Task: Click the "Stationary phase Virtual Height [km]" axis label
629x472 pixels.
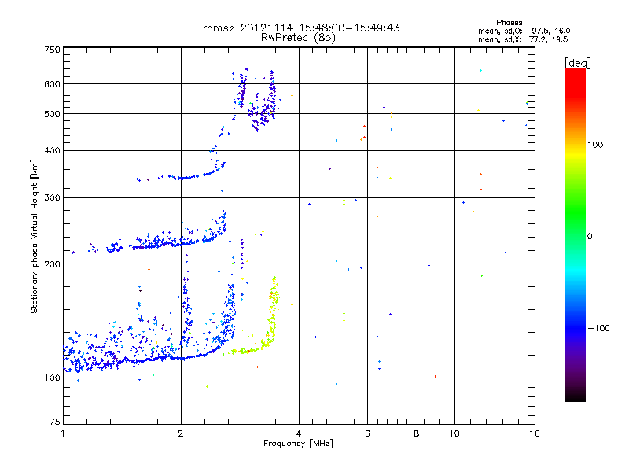Action: 35,237
